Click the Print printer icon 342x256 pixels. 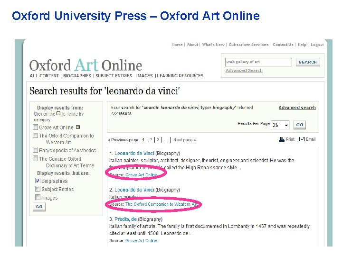pyautogui.click(x=282, y=139)
